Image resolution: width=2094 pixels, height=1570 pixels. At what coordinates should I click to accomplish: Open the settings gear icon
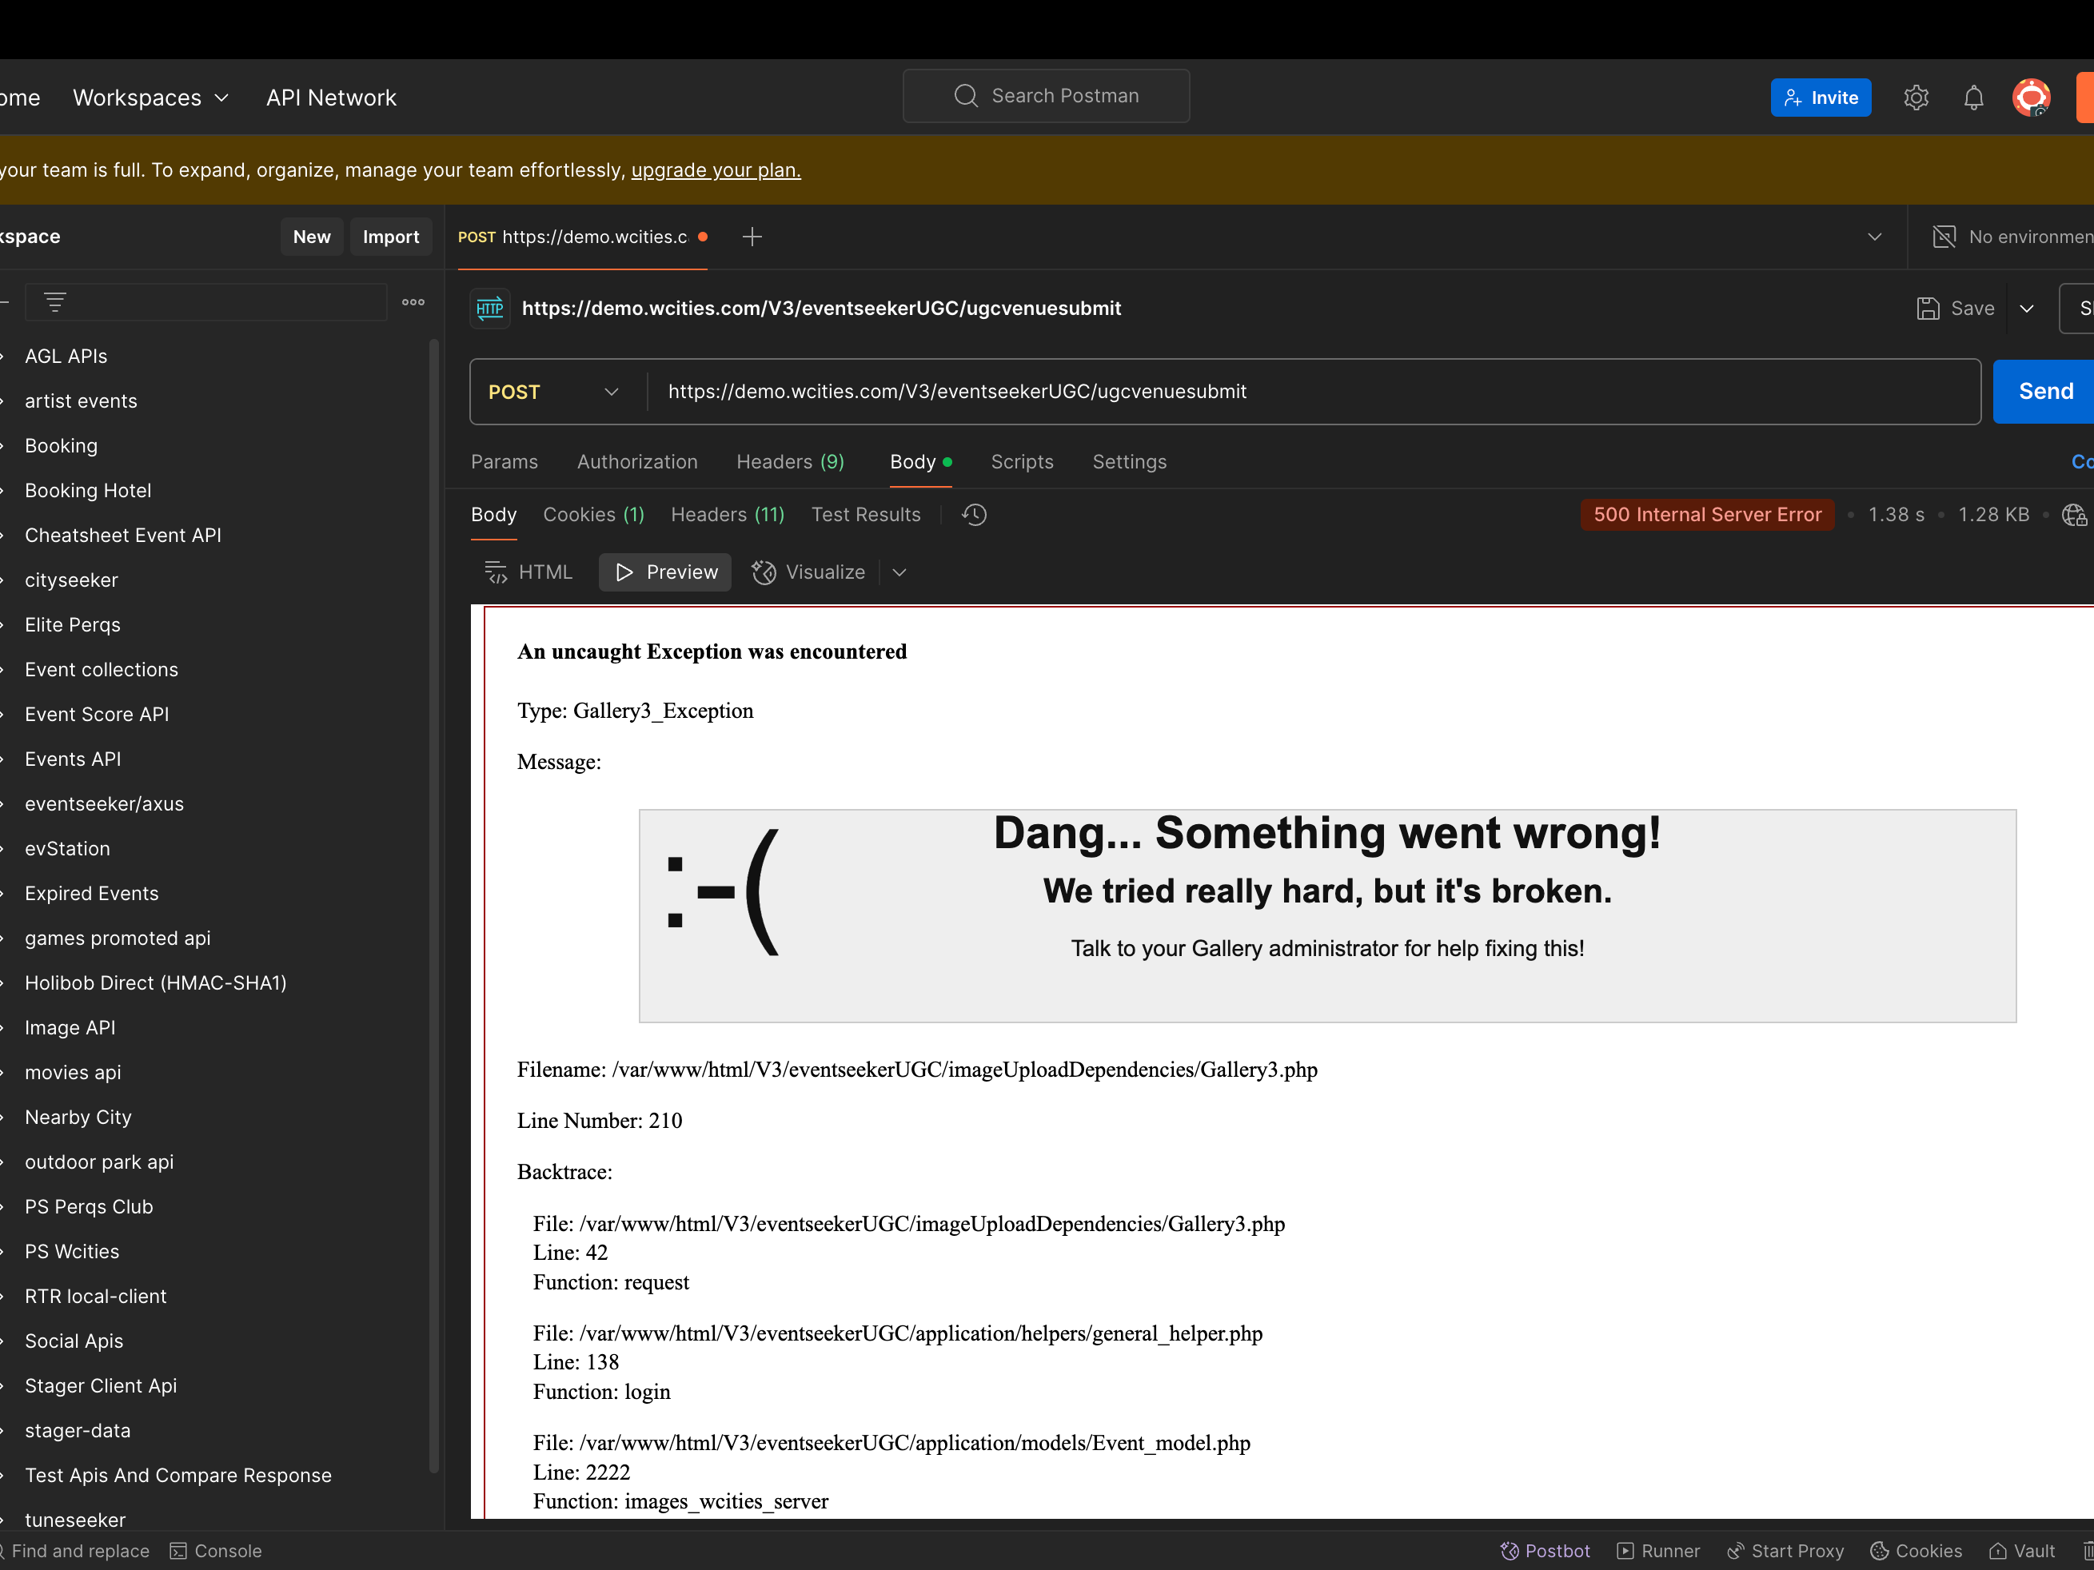pos(1915,98)
